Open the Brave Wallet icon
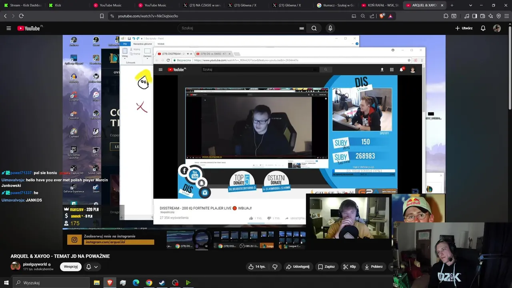512x288 pixels. pyautogui.click(x=483, y=16)
